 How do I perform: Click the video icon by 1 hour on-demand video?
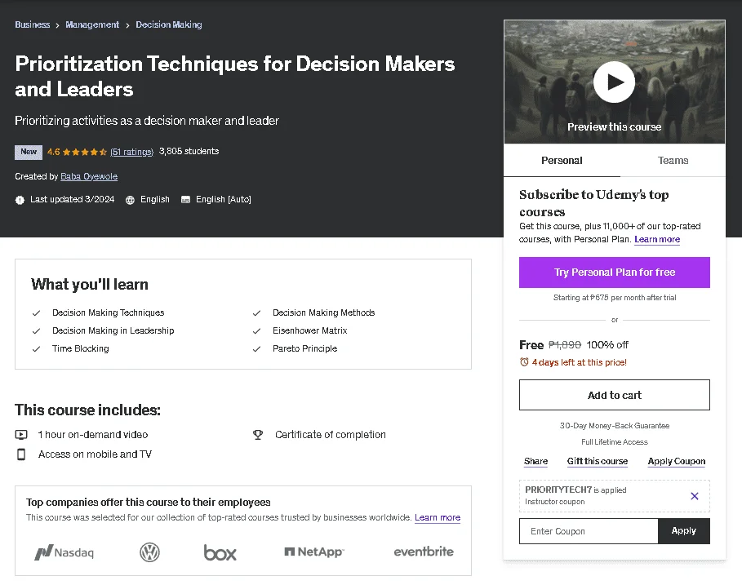click(x=21, y=434)
